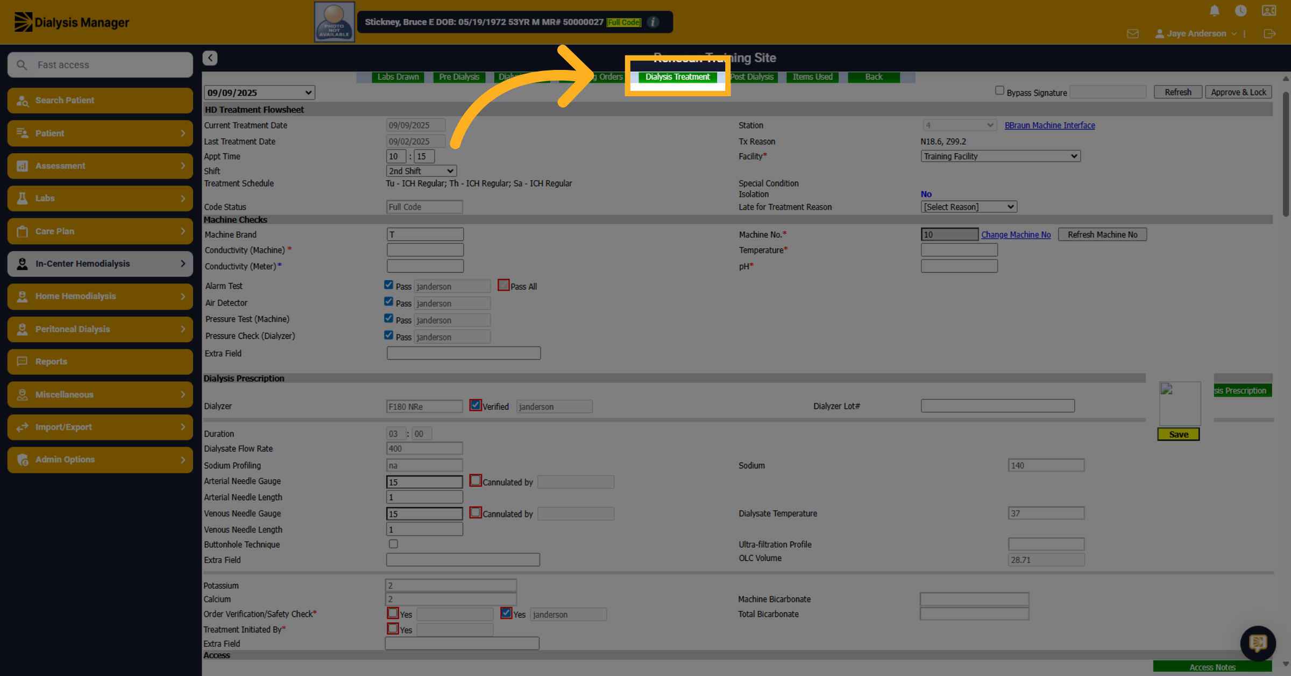The width and height of the screenshot is (1291, 676).
Task: Open the Shift dropdown
Action: click(421, 171)
